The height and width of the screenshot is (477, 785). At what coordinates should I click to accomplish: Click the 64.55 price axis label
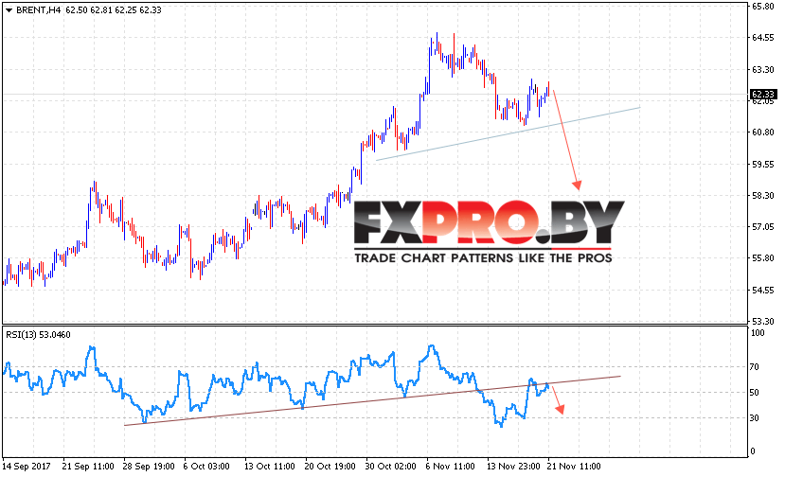(x=763, y=38)
